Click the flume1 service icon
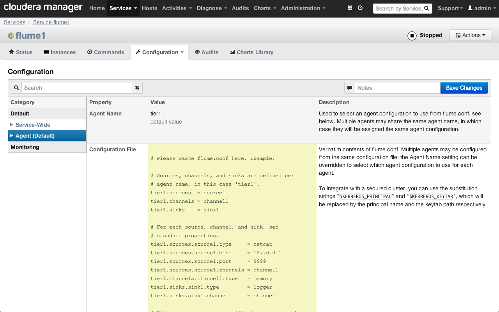499x312 pixels. (11, 35)
